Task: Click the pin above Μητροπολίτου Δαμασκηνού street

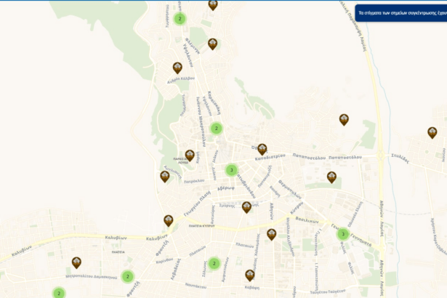Action: 76,262
